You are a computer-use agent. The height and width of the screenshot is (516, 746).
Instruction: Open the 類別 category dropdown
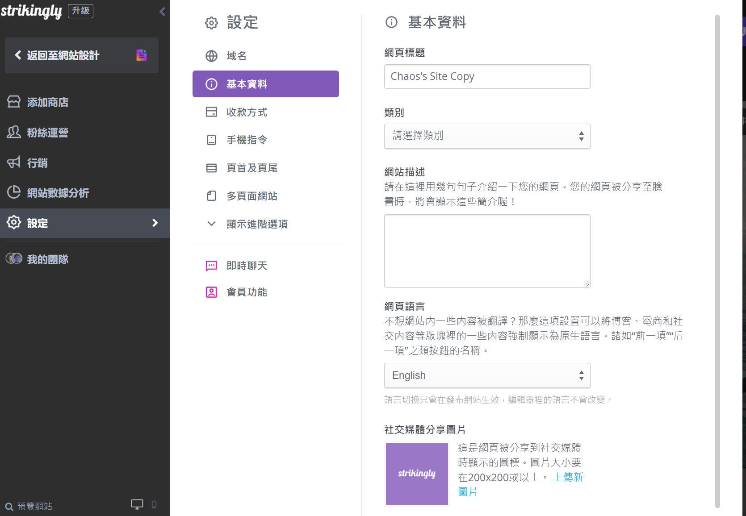coord(487,136)
